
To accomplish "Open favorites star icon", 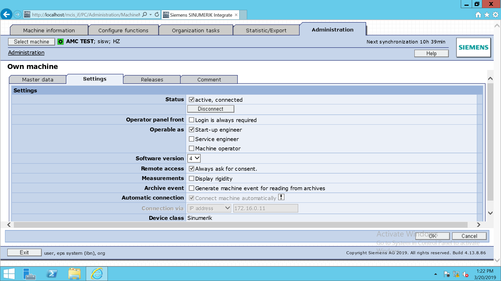I will click(487, 15).
